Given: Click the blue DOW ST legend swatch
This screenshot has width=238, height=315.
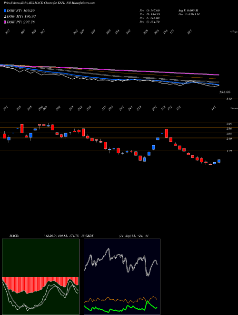Looking at the screenshot, I should pyautogui.click(x=5, y=10).
